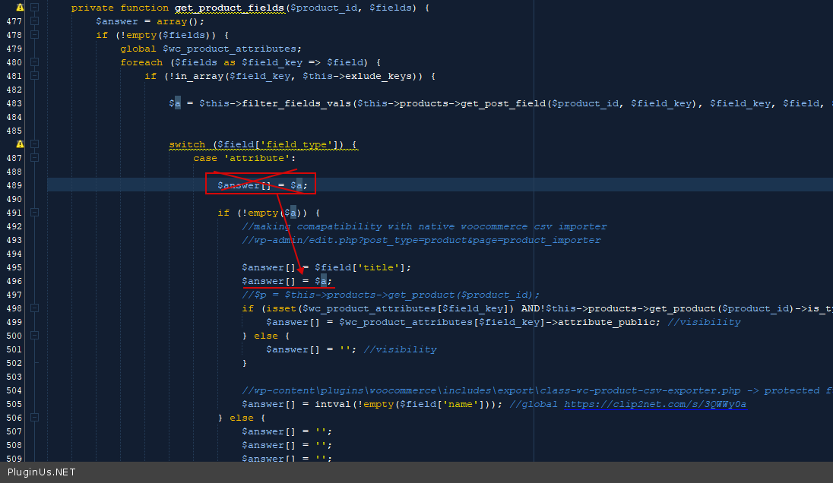Collapse the get_product_fields function fold
The width and height of the screenshot is (833, 483).
[34, 8]
